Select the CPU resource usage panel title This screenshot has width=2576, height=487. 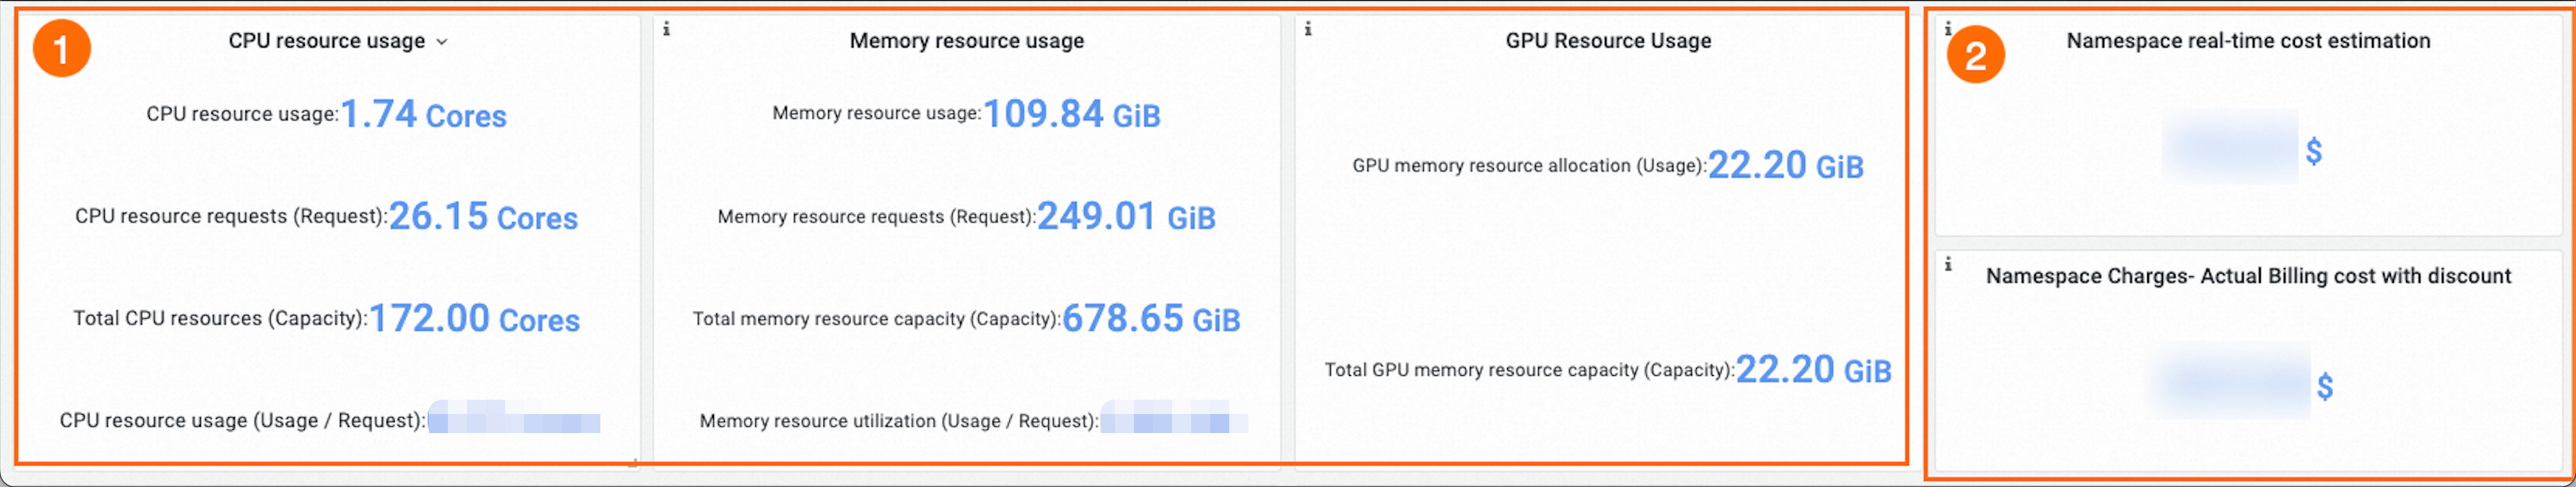pyautogui.click(x=327, y=41)
